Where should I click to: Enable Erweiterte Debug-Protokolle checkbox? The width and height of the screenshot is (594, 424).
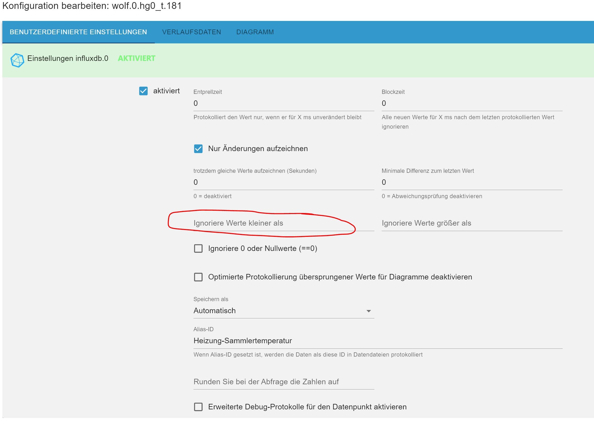(198, 407)
